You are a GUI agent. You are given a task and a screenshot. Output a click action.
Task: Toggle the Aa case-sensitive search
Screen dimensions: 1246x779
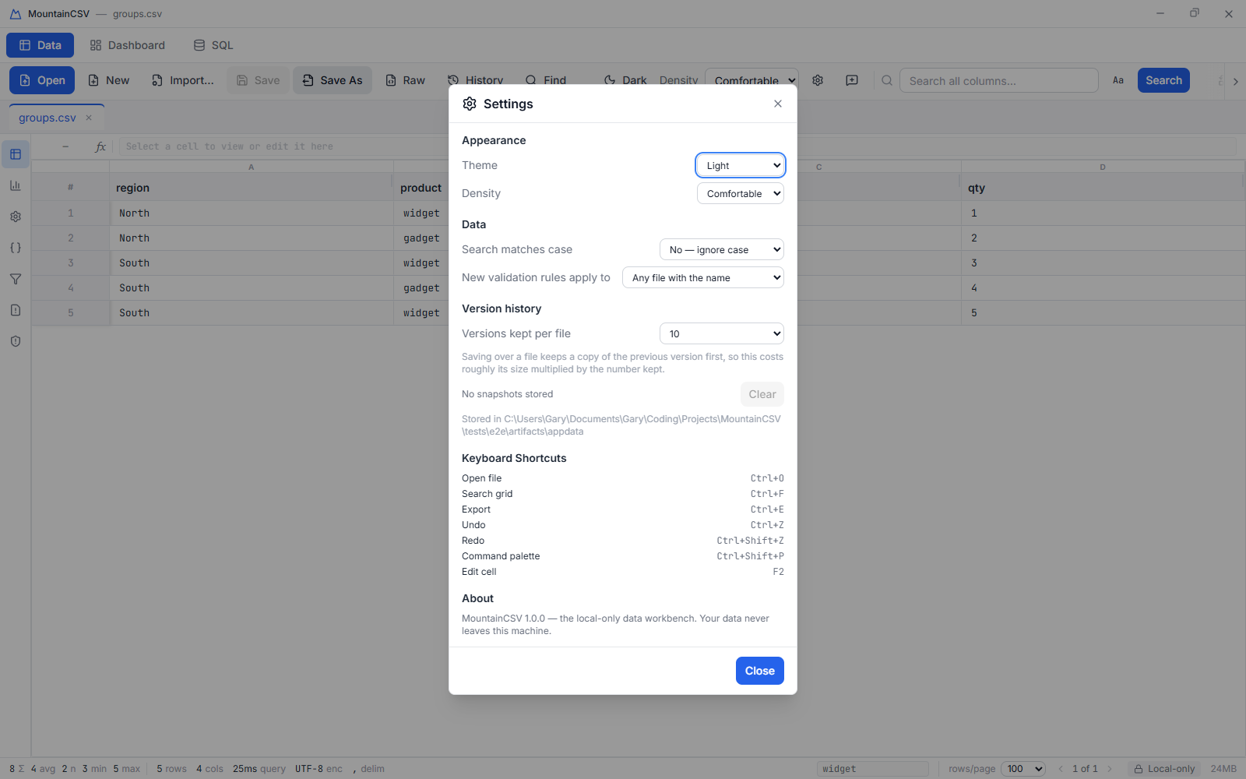tap(1118, 80)
